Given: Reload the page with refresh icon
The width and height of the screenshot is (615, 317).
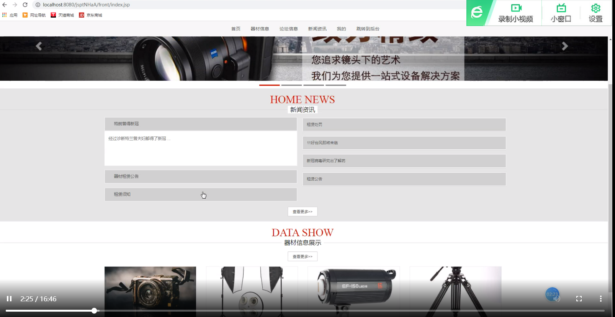Looking at the screenshot, I should click(25, 5).
